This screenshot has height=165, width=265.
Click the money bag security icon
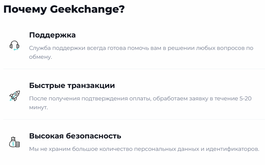tap(14, 142)
